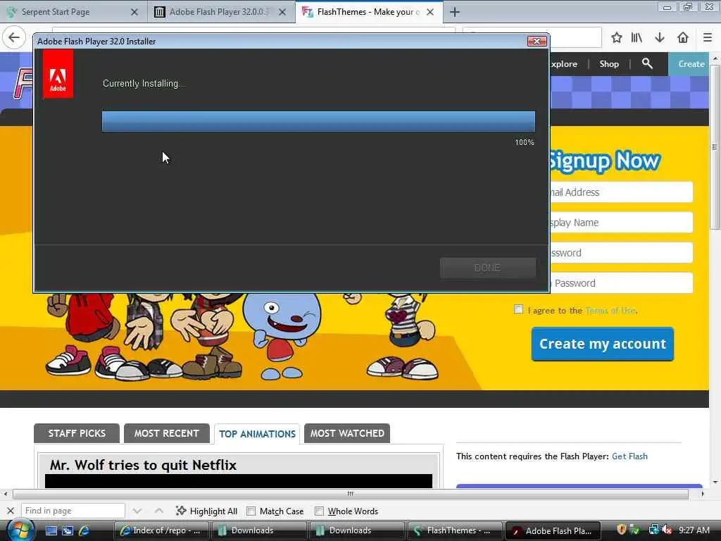Click Show Desktop quick launch icon

coord(51,531)
